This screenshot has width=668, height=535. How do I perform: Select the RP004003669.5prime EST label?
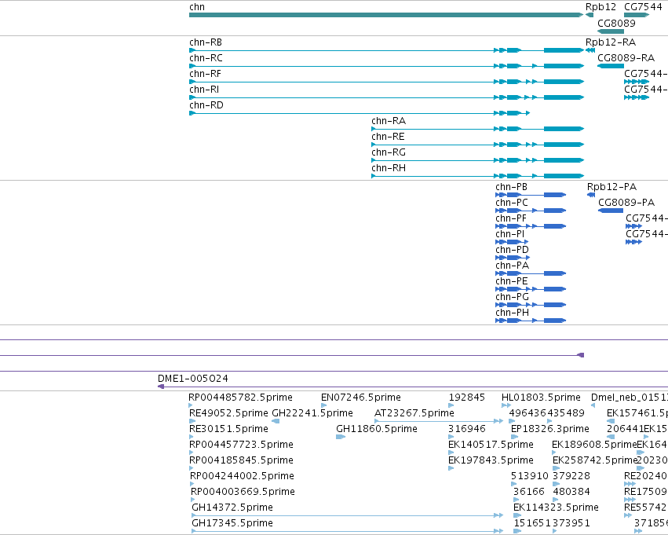click(243, 492)
